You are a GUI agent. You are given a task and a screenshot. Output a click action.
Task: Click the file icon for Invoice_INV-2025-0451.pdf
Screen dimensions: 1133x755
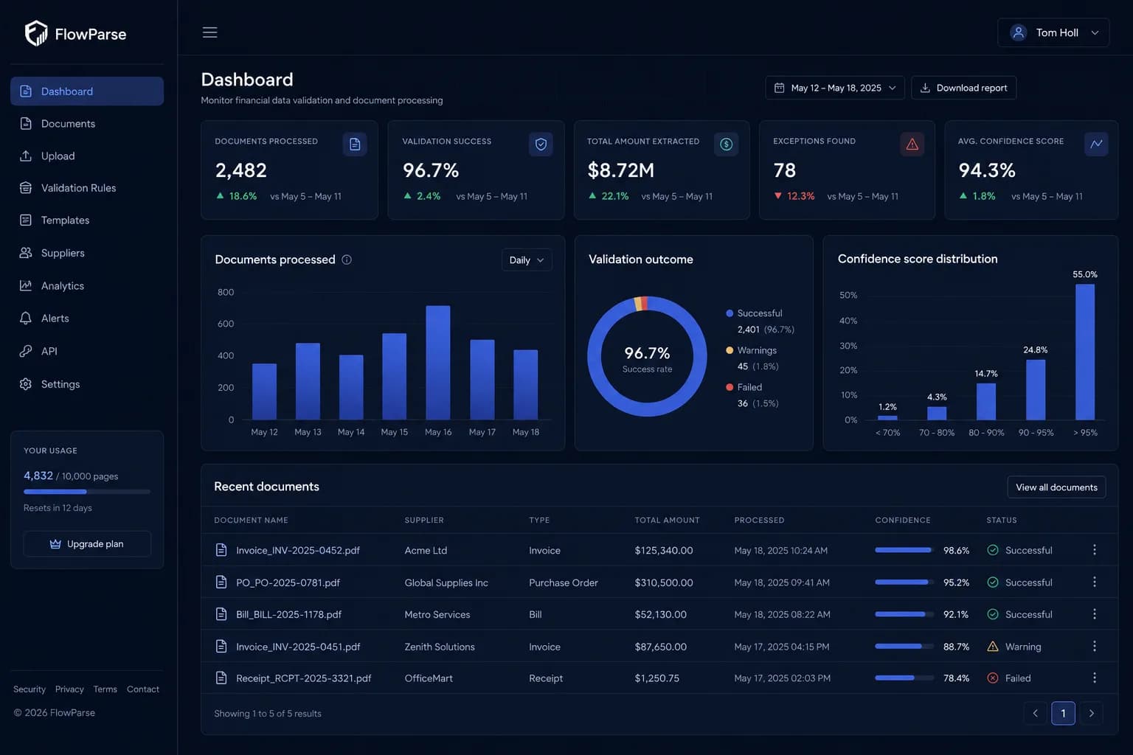pyautogui.click(x=221, y=647)
